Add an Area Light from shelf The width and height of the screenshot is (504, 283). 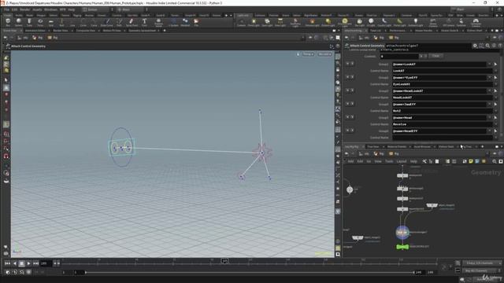coord(280,22)
